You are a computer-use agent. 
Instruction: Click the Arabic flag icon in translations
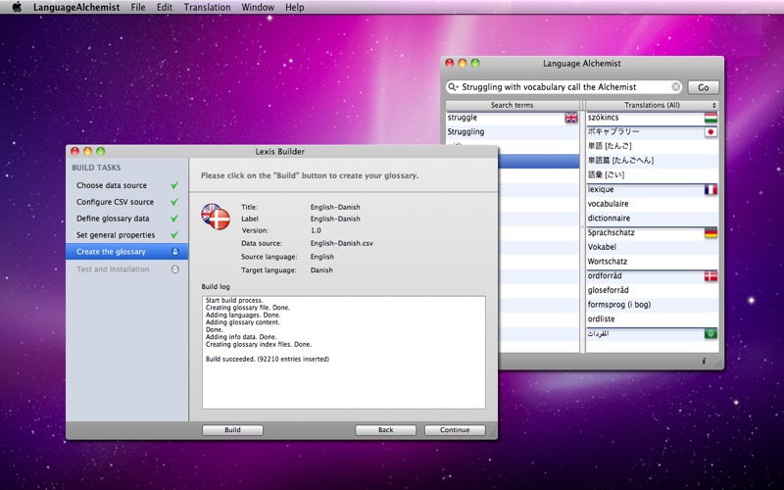[710, 334]
